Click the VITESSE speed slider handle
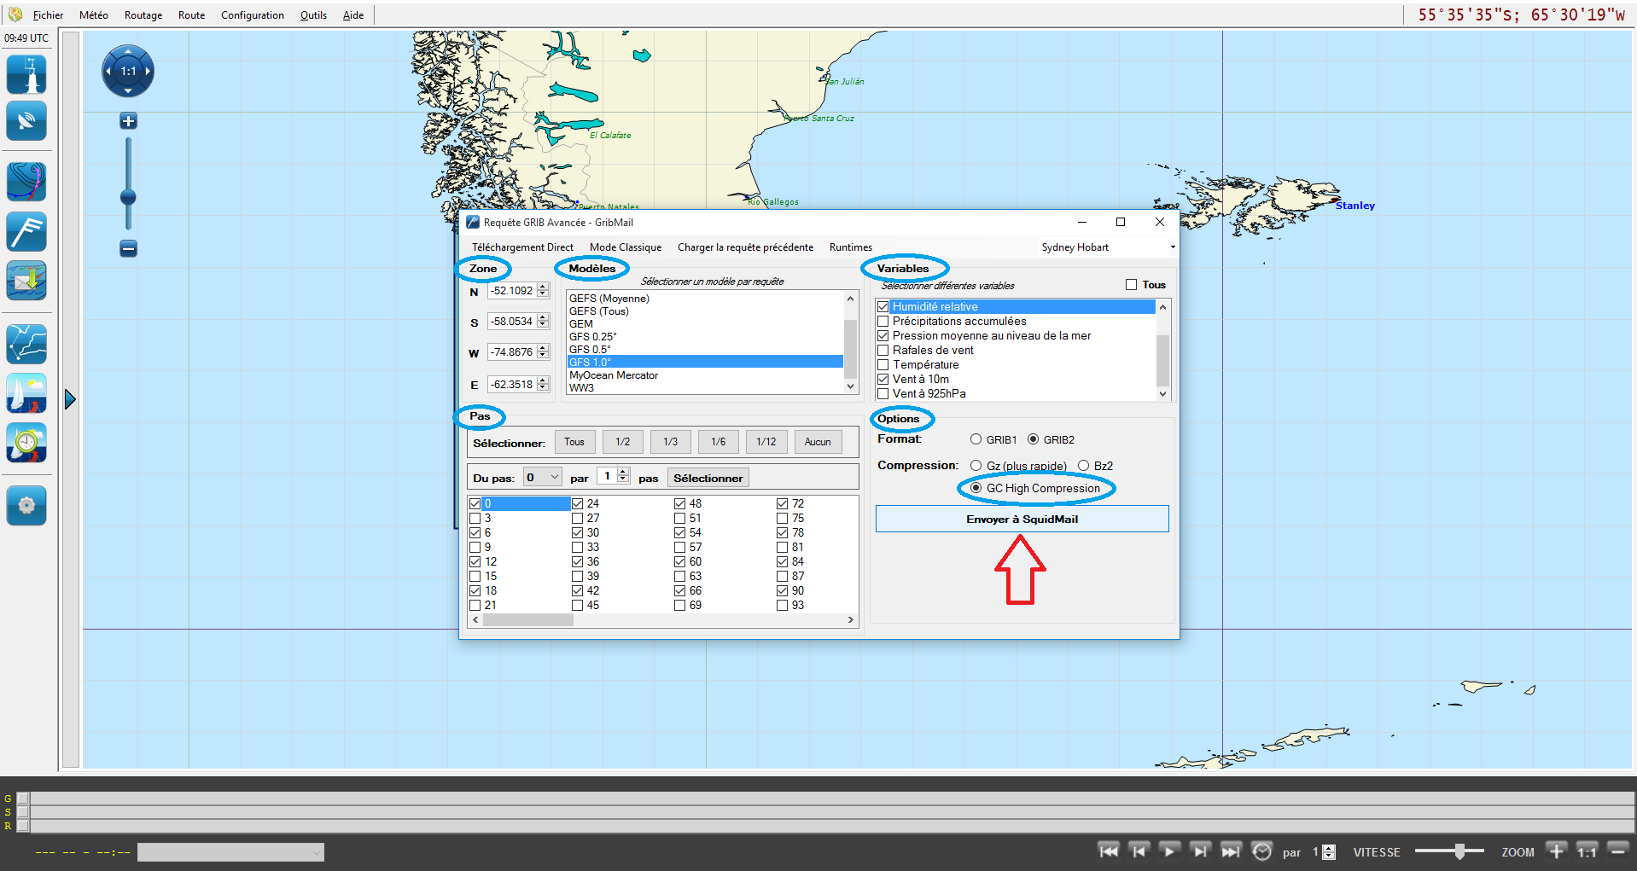 [1459, 851]
